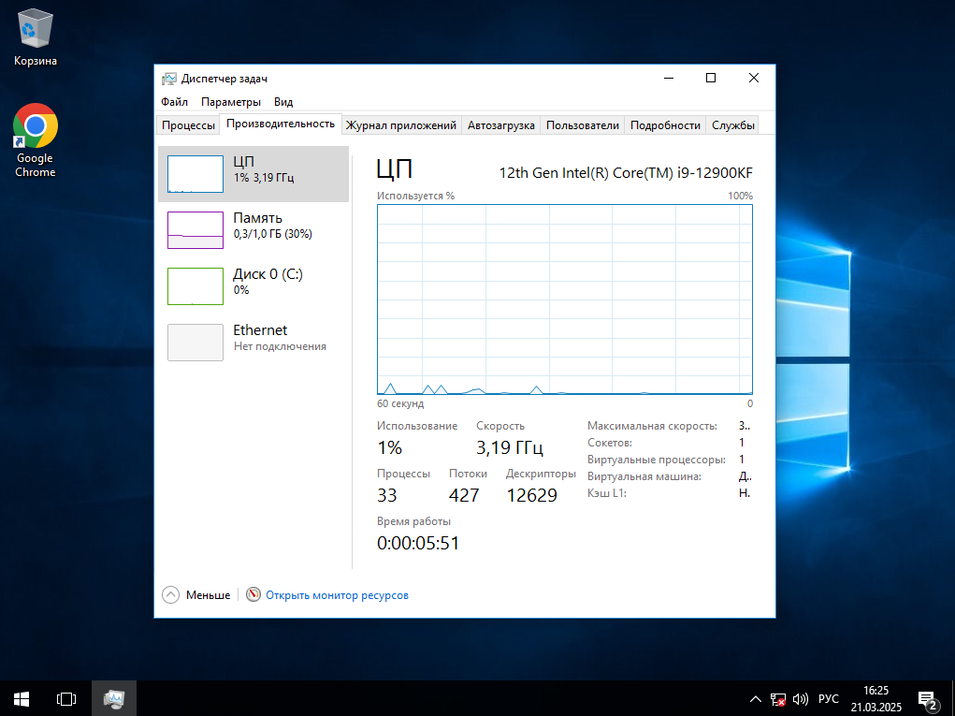955x716 pixels.
Task: Click the Task Manager taskbar icon
Action: click(114, 698)
